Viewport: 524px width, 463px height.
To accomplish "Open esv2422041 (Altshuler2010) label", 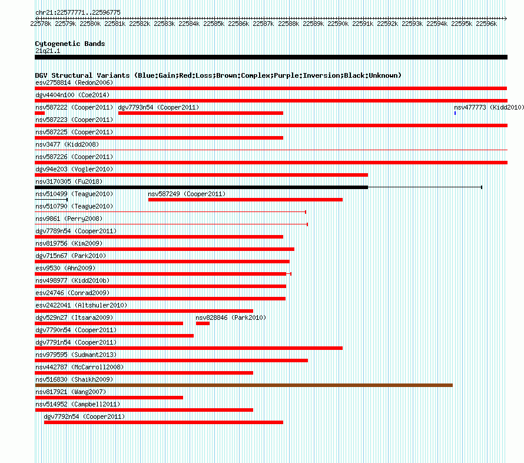I will point(81,305).
